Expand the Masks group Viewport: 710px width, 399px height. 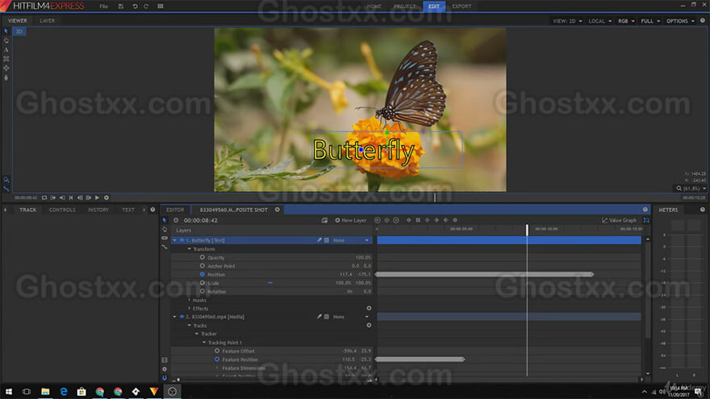[x=190, y=300]
